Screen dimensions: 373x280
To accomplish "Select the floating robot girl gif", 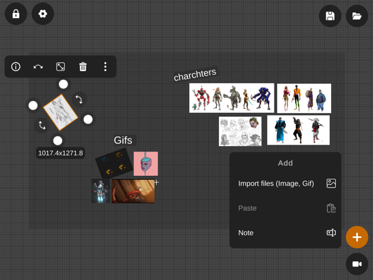I will [x=101, y=191].
